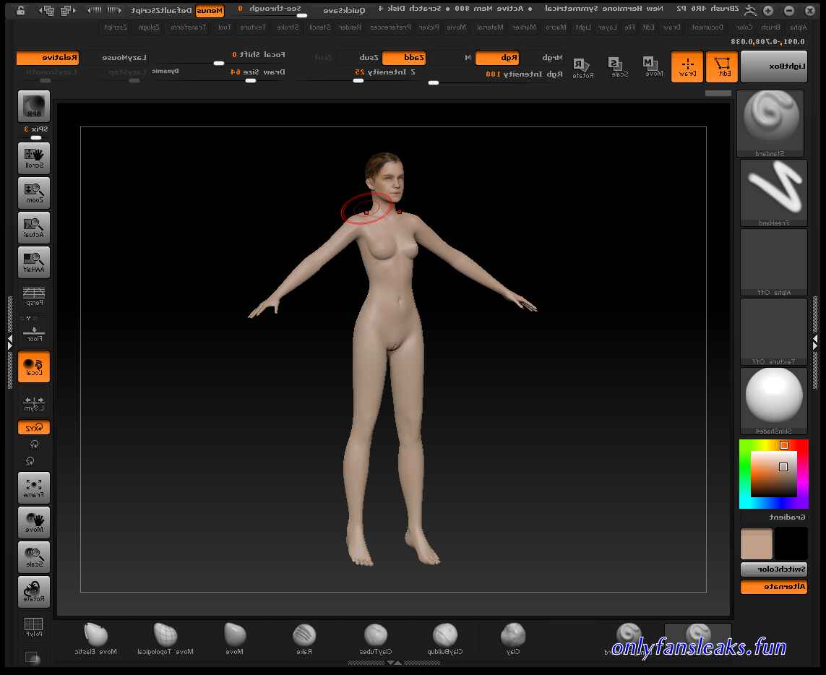Screen dimensions: 826x675
Task: Open the Preferences menu
Action: 390,27
